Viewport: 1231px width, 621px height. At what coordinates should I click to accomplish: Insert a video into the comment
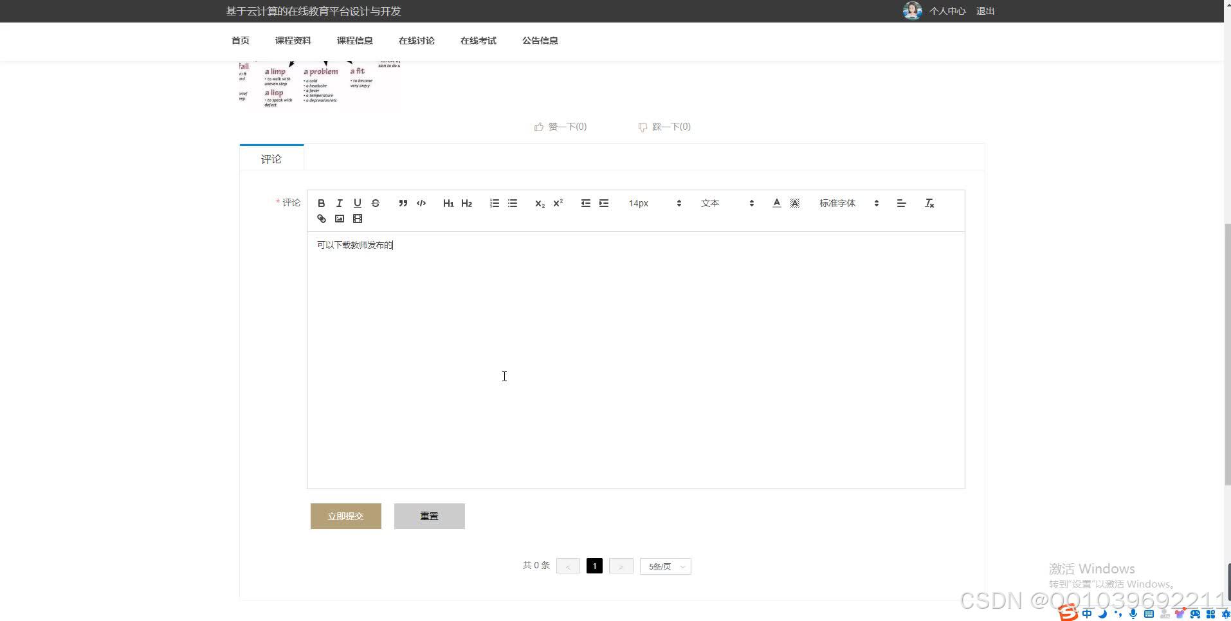click(358, 219)
